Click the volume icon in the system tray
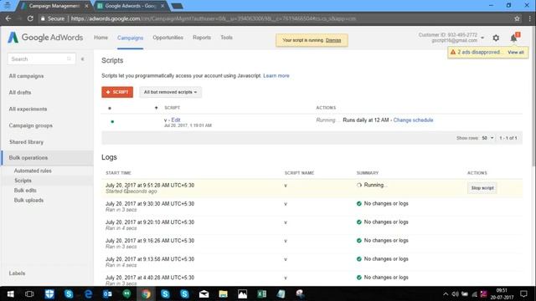Image resolution: width=536 pixels, height=301 pixels. coord(455,293)
